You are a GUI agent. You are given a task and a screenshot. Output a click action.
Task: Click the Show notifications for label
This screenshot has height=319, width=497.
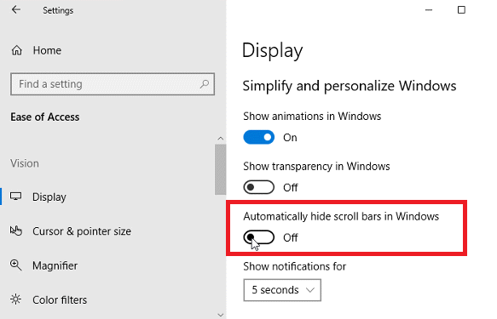tap(294, 266)
